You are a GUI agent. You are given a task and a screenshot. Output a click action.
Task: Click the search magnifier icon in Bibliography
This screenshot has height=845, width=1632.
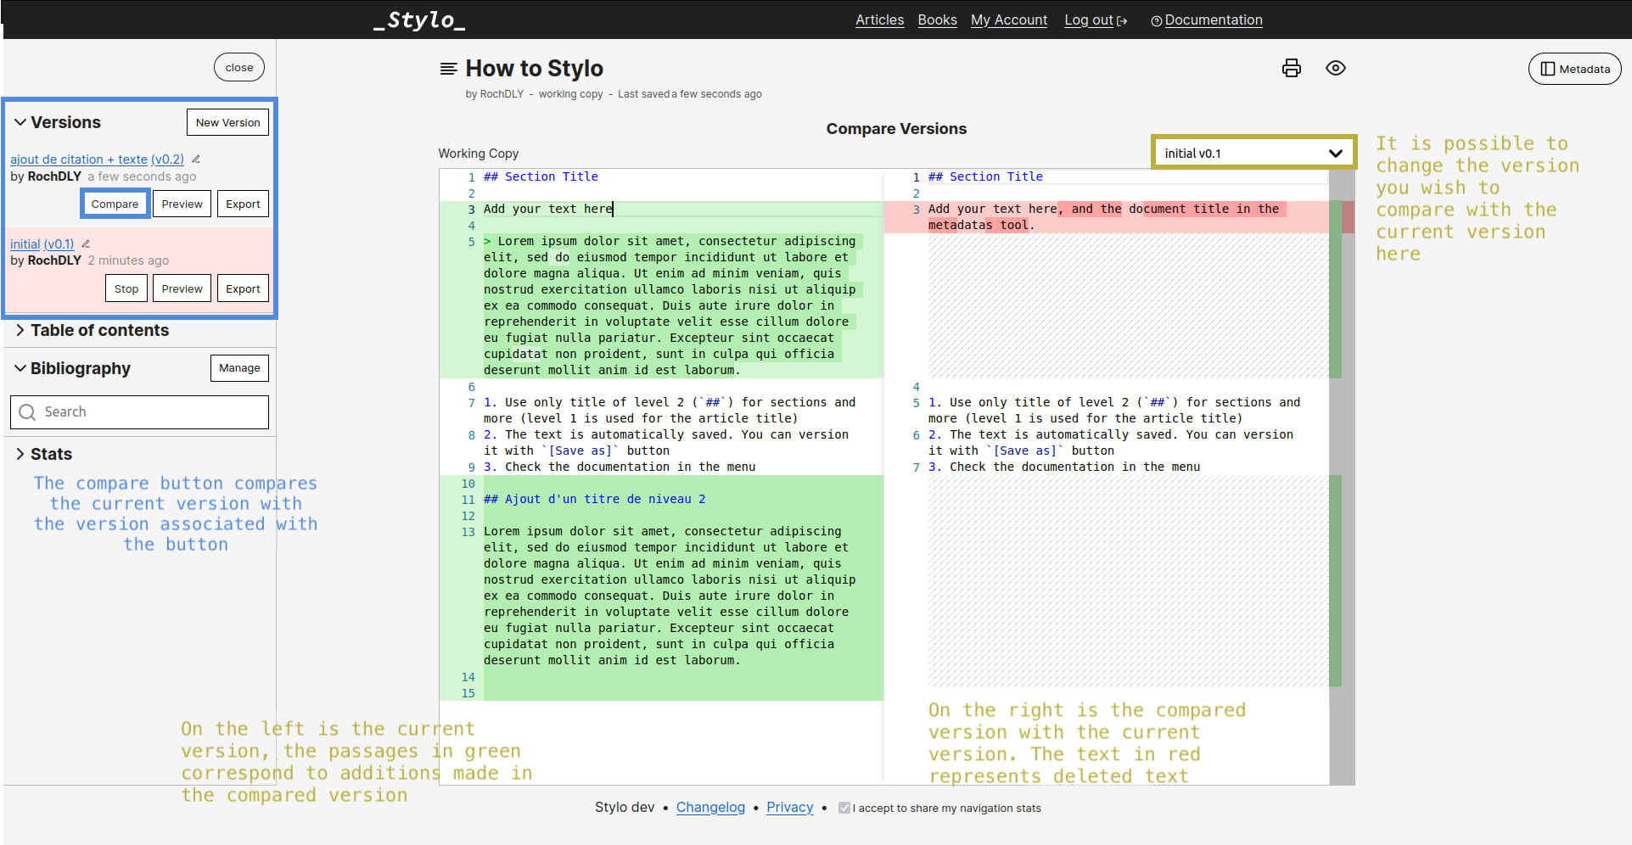27,412
